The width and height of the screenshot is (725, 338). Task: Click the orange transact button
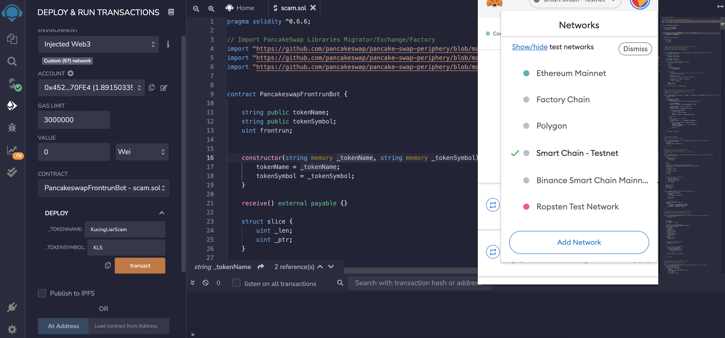click(140, 265)
